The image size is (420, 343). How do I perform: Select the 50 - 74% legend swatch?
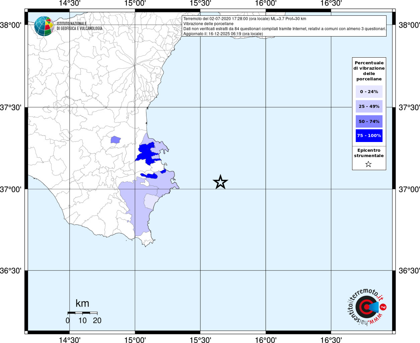[x=369, y=121]
